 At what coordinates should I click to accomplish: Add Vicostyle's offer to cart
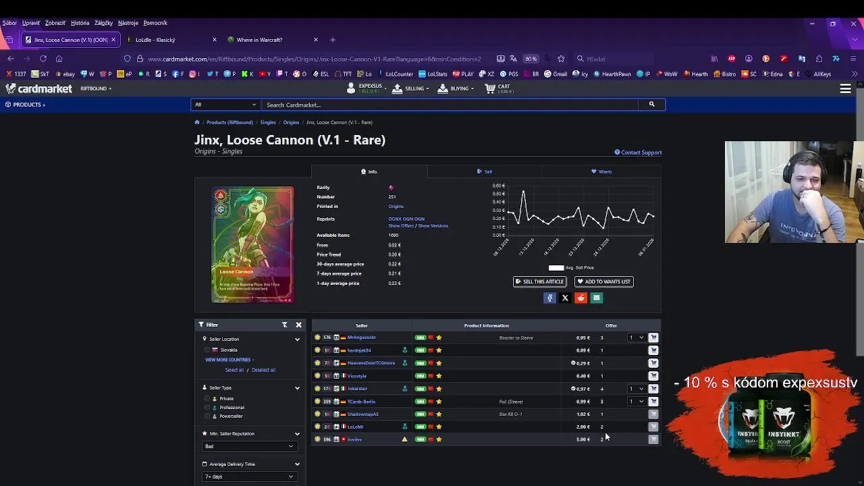coord(653,376)
